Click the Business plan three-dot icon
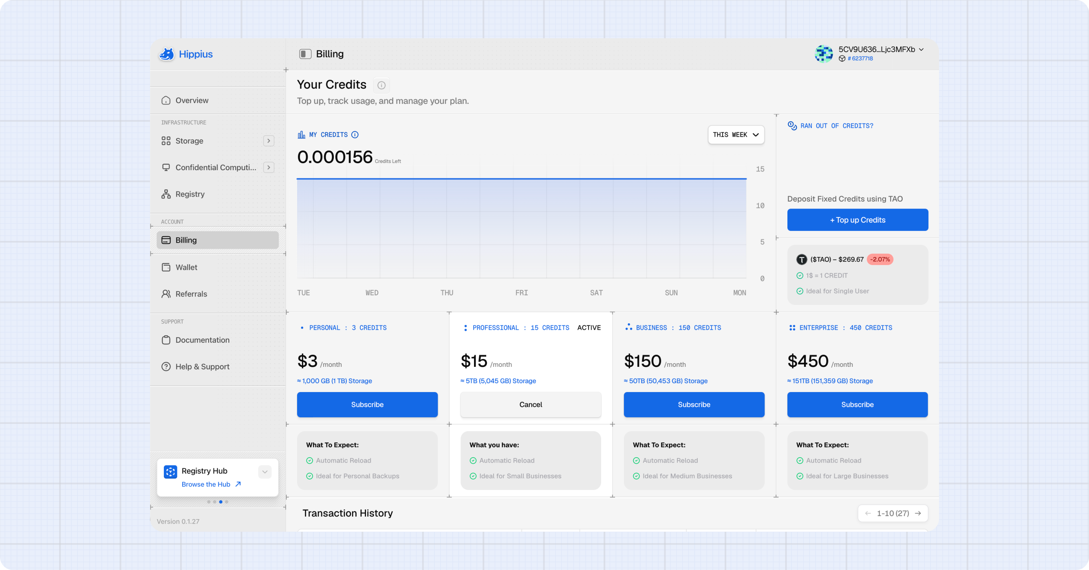 628,327
